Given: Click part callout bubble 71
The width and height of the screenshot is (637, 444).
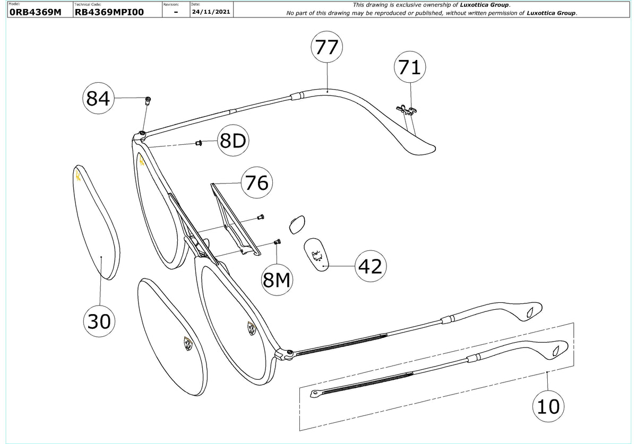Looking at the screenshot, I should point(410,68).
